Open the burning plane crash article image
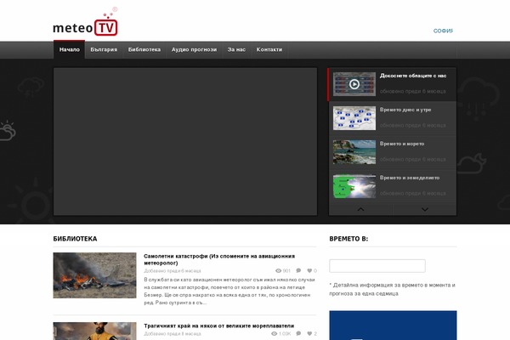 (94, 275)
